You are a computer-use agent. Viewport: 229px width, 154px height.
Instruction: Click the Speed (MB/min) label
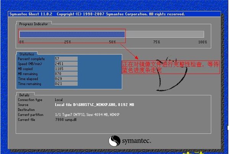coord(30,64)
